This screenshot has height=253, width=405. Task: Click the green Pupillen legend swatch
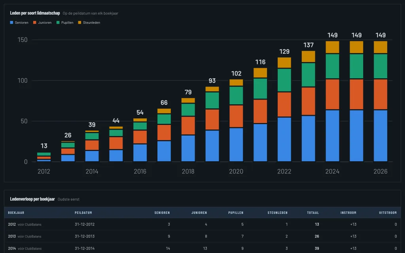tap(58, 23)
